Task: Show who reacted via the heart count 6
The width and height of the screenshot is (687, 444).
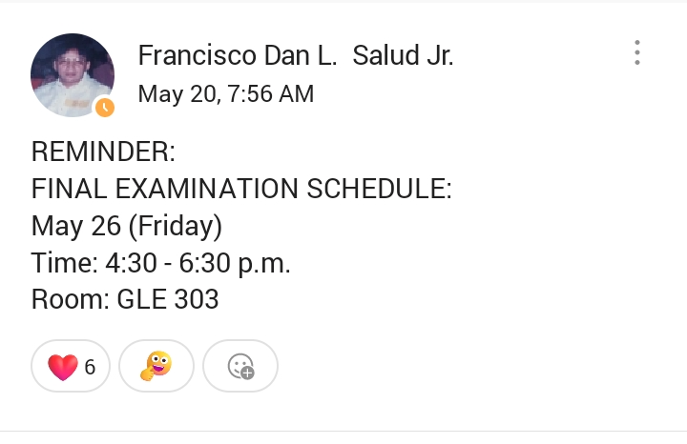Action: (90, 367)
